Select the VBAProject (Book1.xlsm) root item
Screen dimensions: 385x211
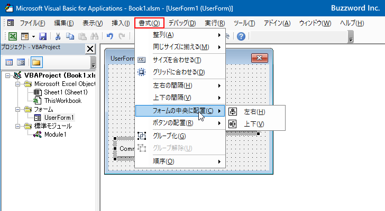[x=60, y=75]
